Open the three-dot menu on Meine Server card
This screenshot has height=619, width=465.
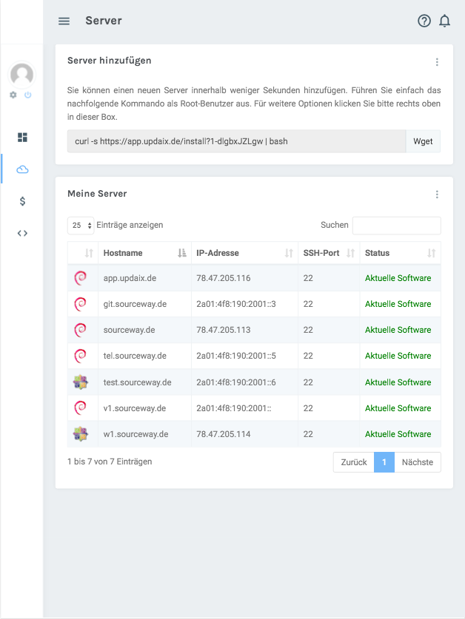[437, 194]
